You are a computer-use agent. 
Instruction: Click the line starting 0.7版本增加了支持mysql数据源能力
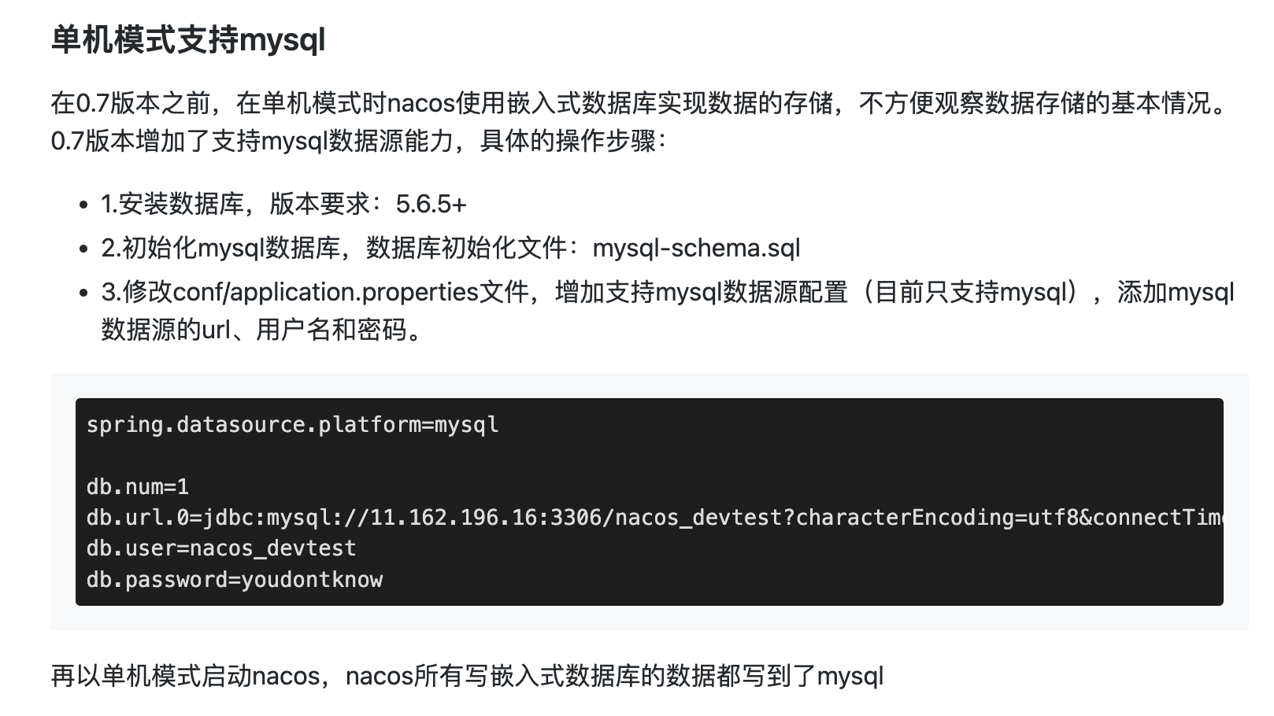click(358, 141)
